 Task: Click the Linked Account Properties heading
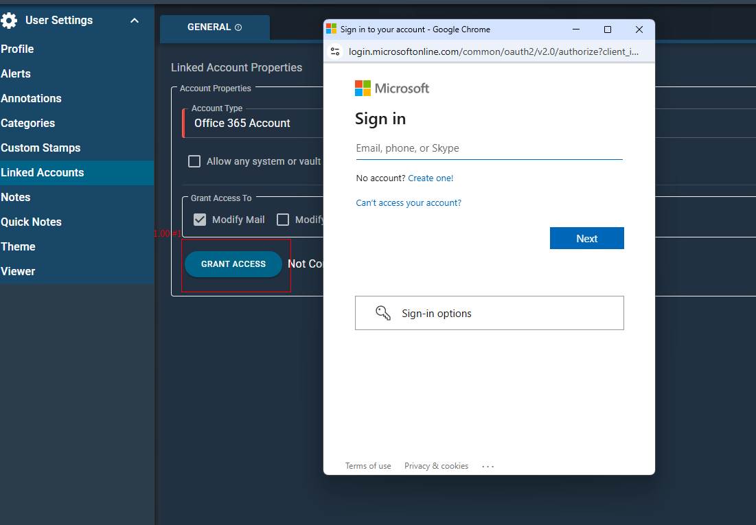237,67
